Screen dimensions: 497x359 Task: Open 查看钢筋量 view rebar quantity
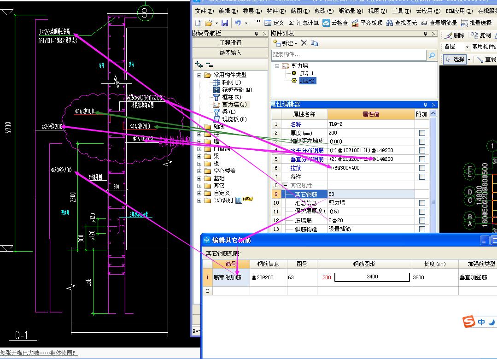(439, 23)
